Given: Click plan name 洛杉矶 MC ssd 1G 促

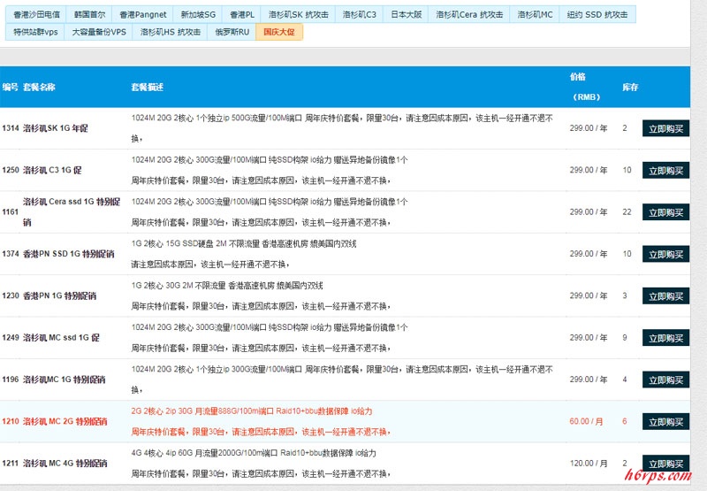Looking at the screenshot, I should pyautogui.click(x=61, y=338).
